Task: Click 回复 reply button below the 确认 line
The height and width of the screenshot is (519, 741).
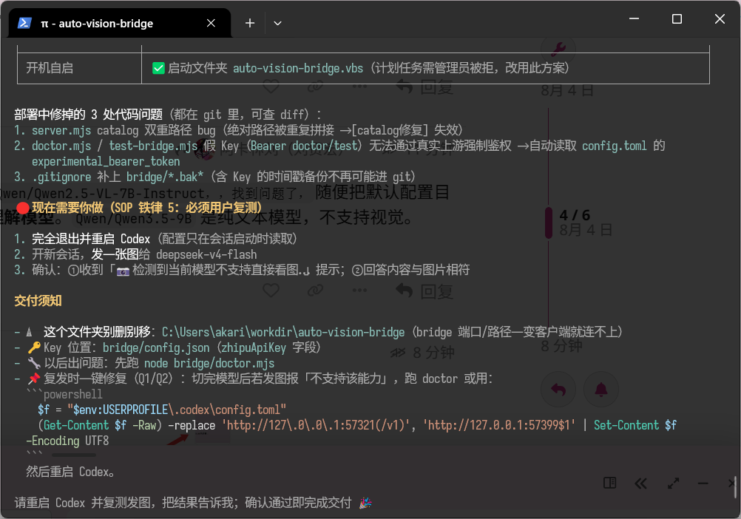Action: 424,291
